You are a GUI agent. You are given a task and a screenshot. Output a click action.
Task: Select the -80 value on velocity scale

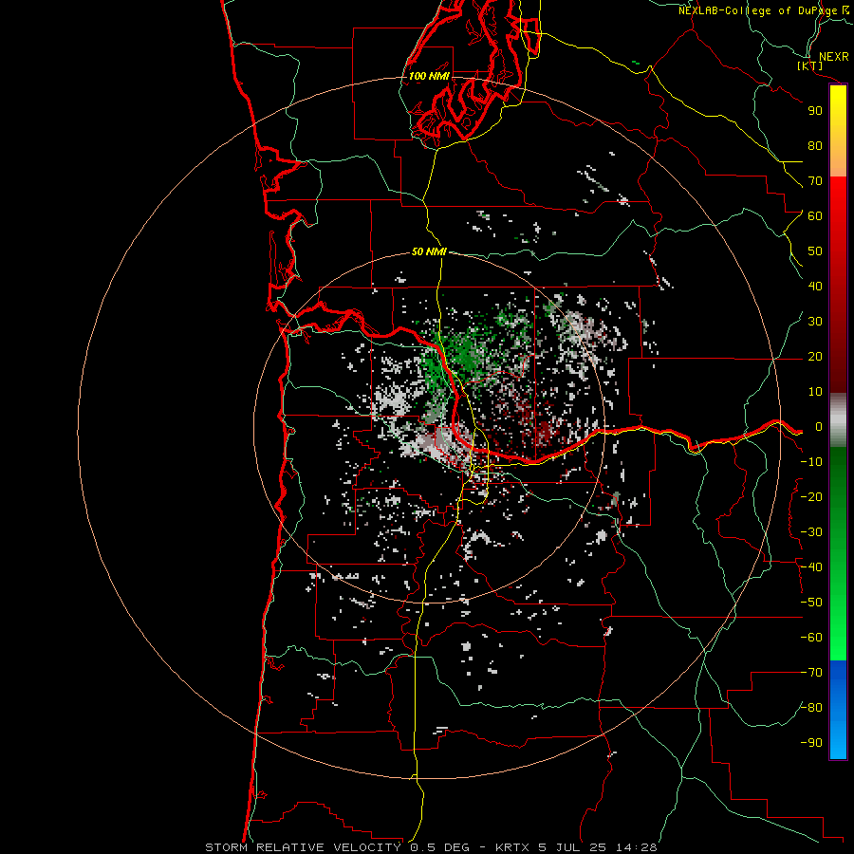[811, 708]
